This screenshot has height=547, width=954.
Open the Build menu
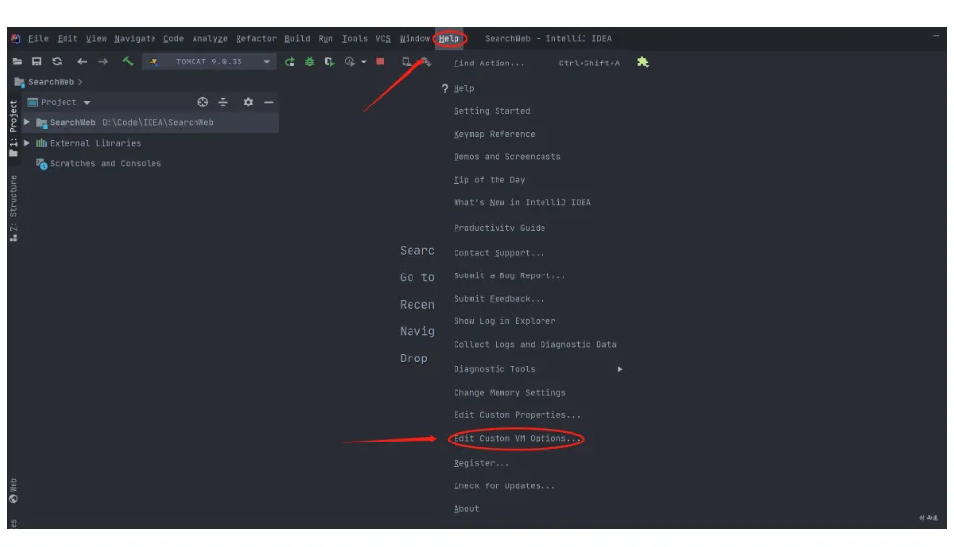click(297, 38)
